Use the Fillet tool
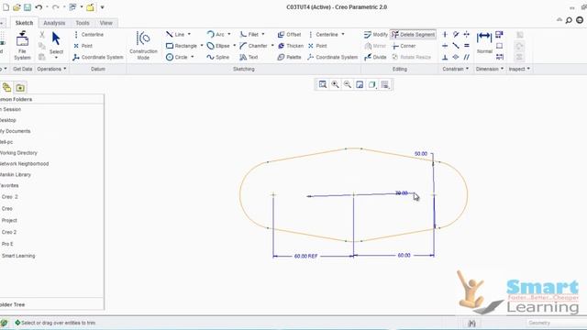Image resolution: width=587 pixels, height=330 pixels. click(249, 35)
